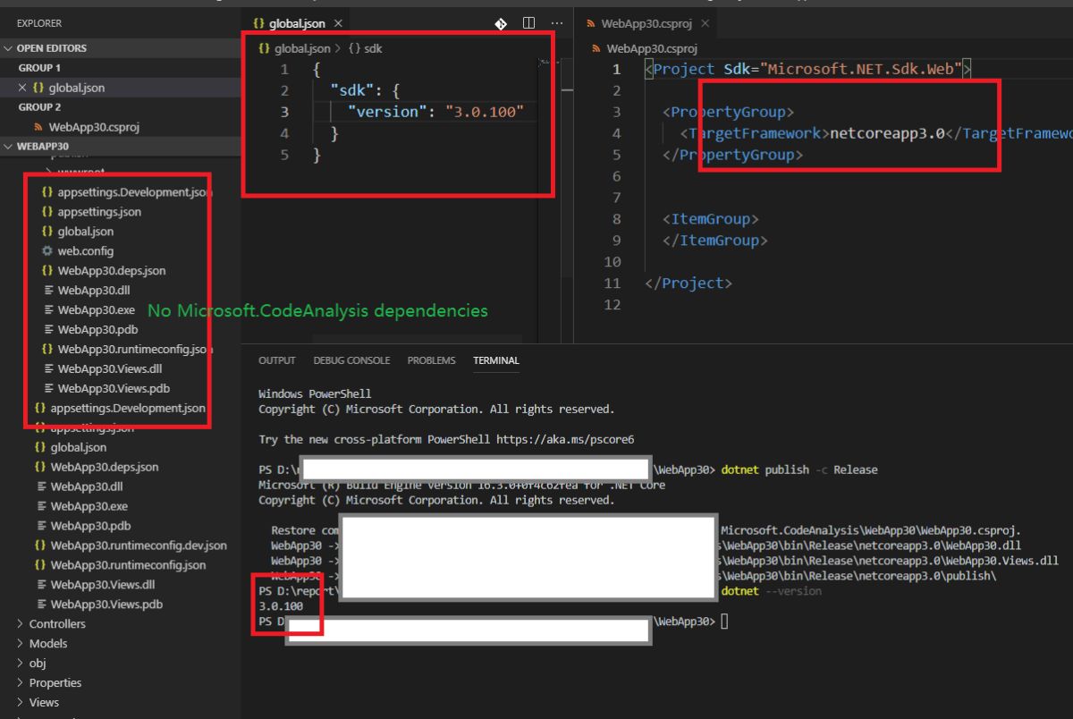
Task: Click the EXPLORER title
Action: tap(39, 23)
